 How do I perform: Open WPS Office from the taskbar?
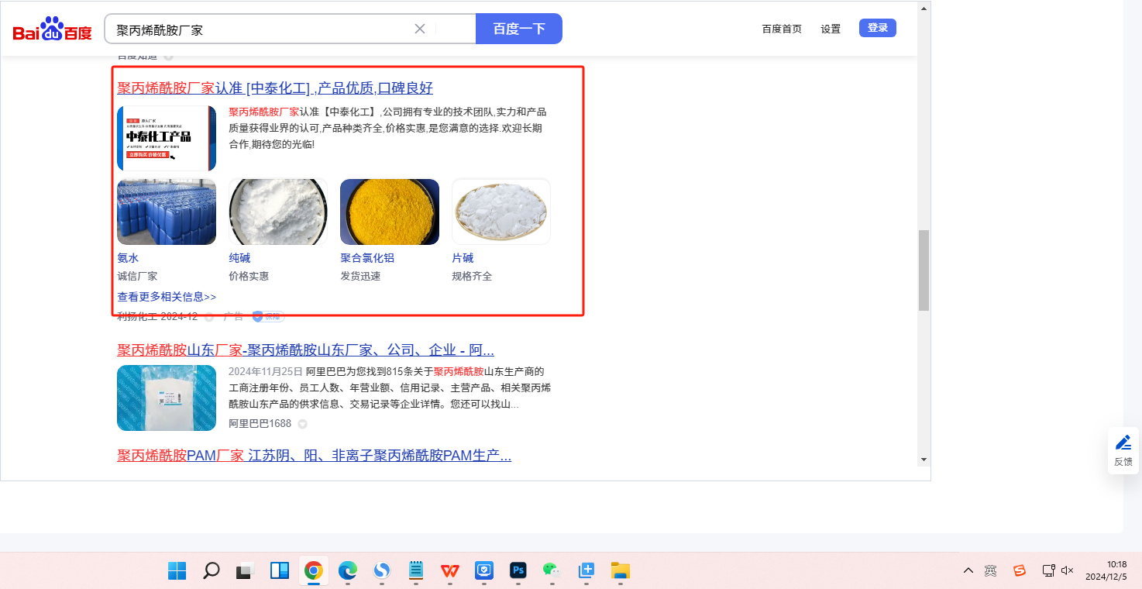point(450,571)
